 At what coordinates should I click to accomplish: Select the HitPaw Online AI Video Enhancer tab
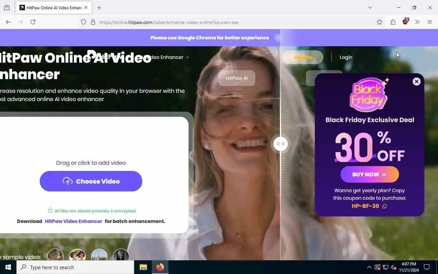(x=54, y=8)
